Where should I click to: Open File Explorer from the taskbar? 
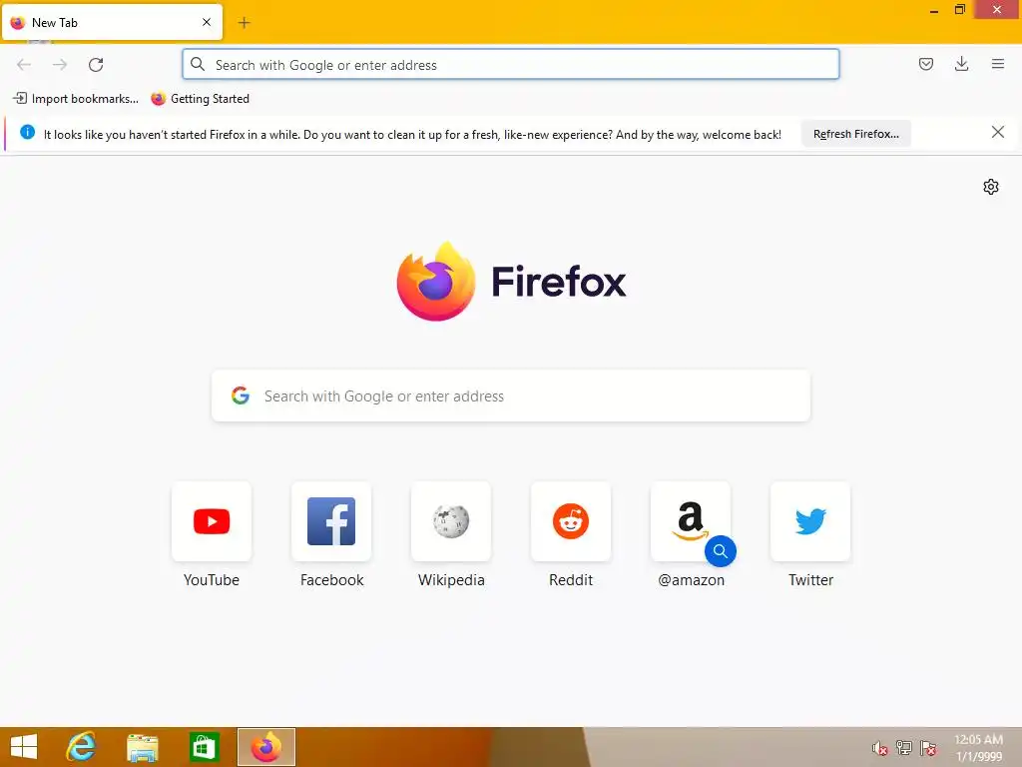[x=142, y=747]
